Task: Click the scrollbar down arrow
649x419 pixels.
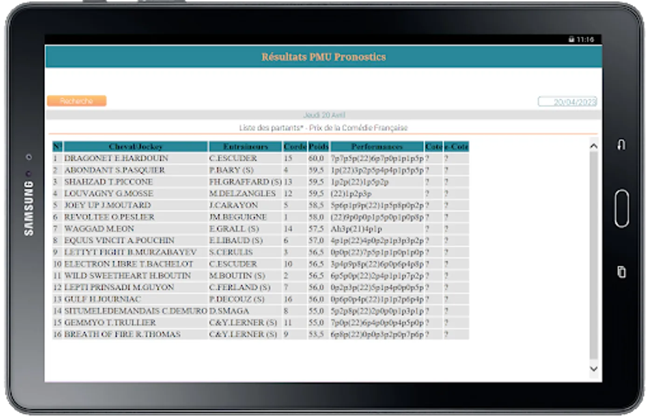Action: (x=594, y=368)
